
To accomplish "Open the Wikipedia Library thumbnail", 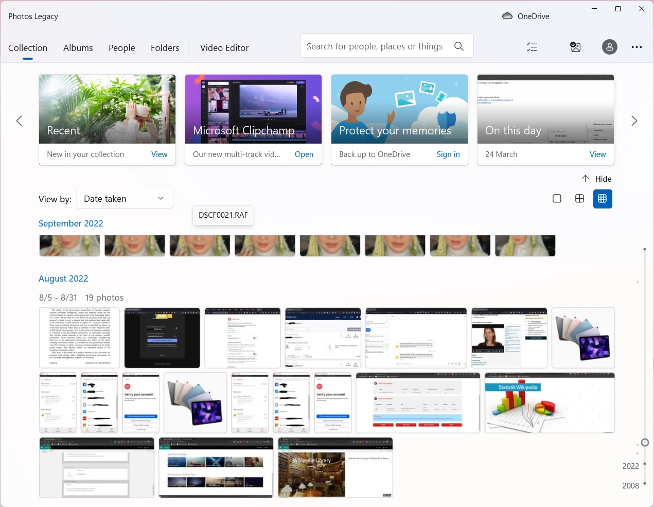I will 335,468.
